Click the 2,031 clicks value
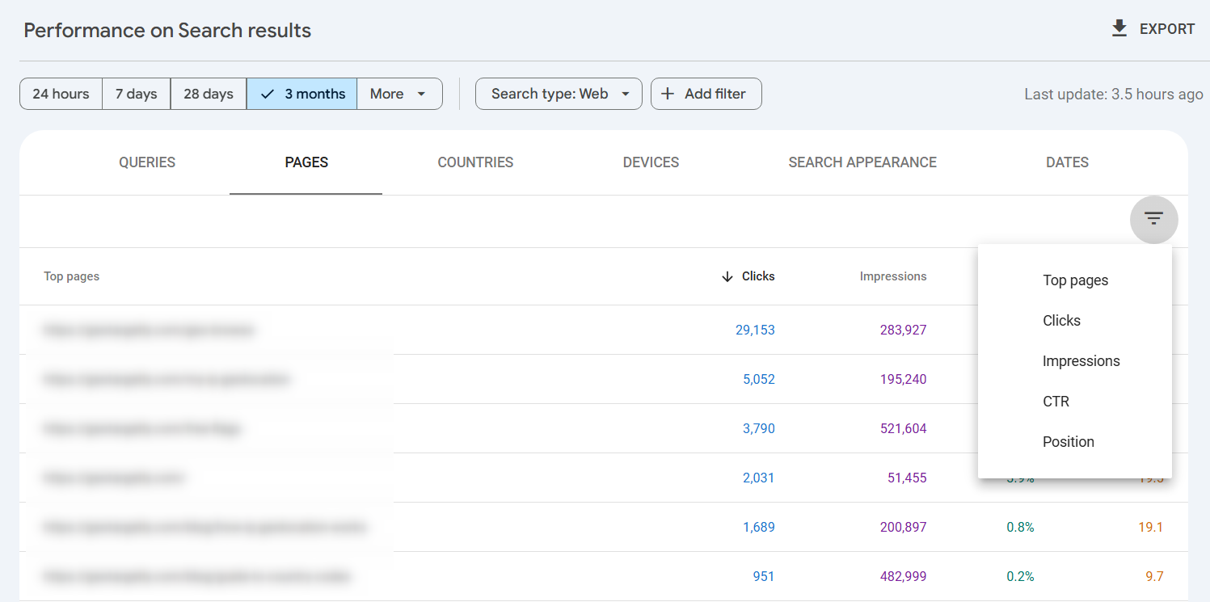This screenshot has height=602, width=1210. (759, 478)
